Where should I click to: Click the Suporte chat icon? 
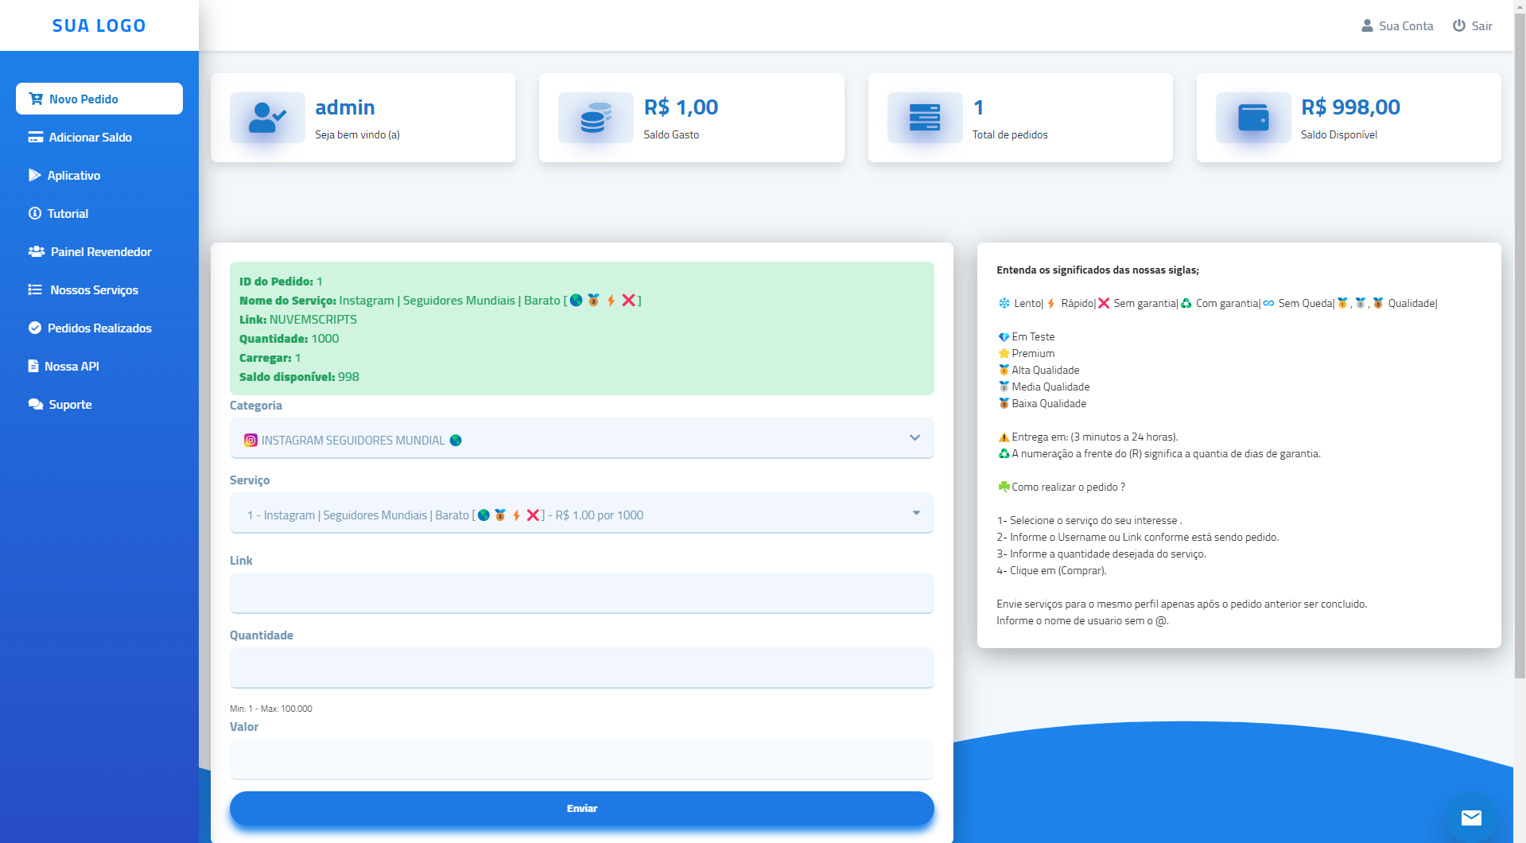34,404
